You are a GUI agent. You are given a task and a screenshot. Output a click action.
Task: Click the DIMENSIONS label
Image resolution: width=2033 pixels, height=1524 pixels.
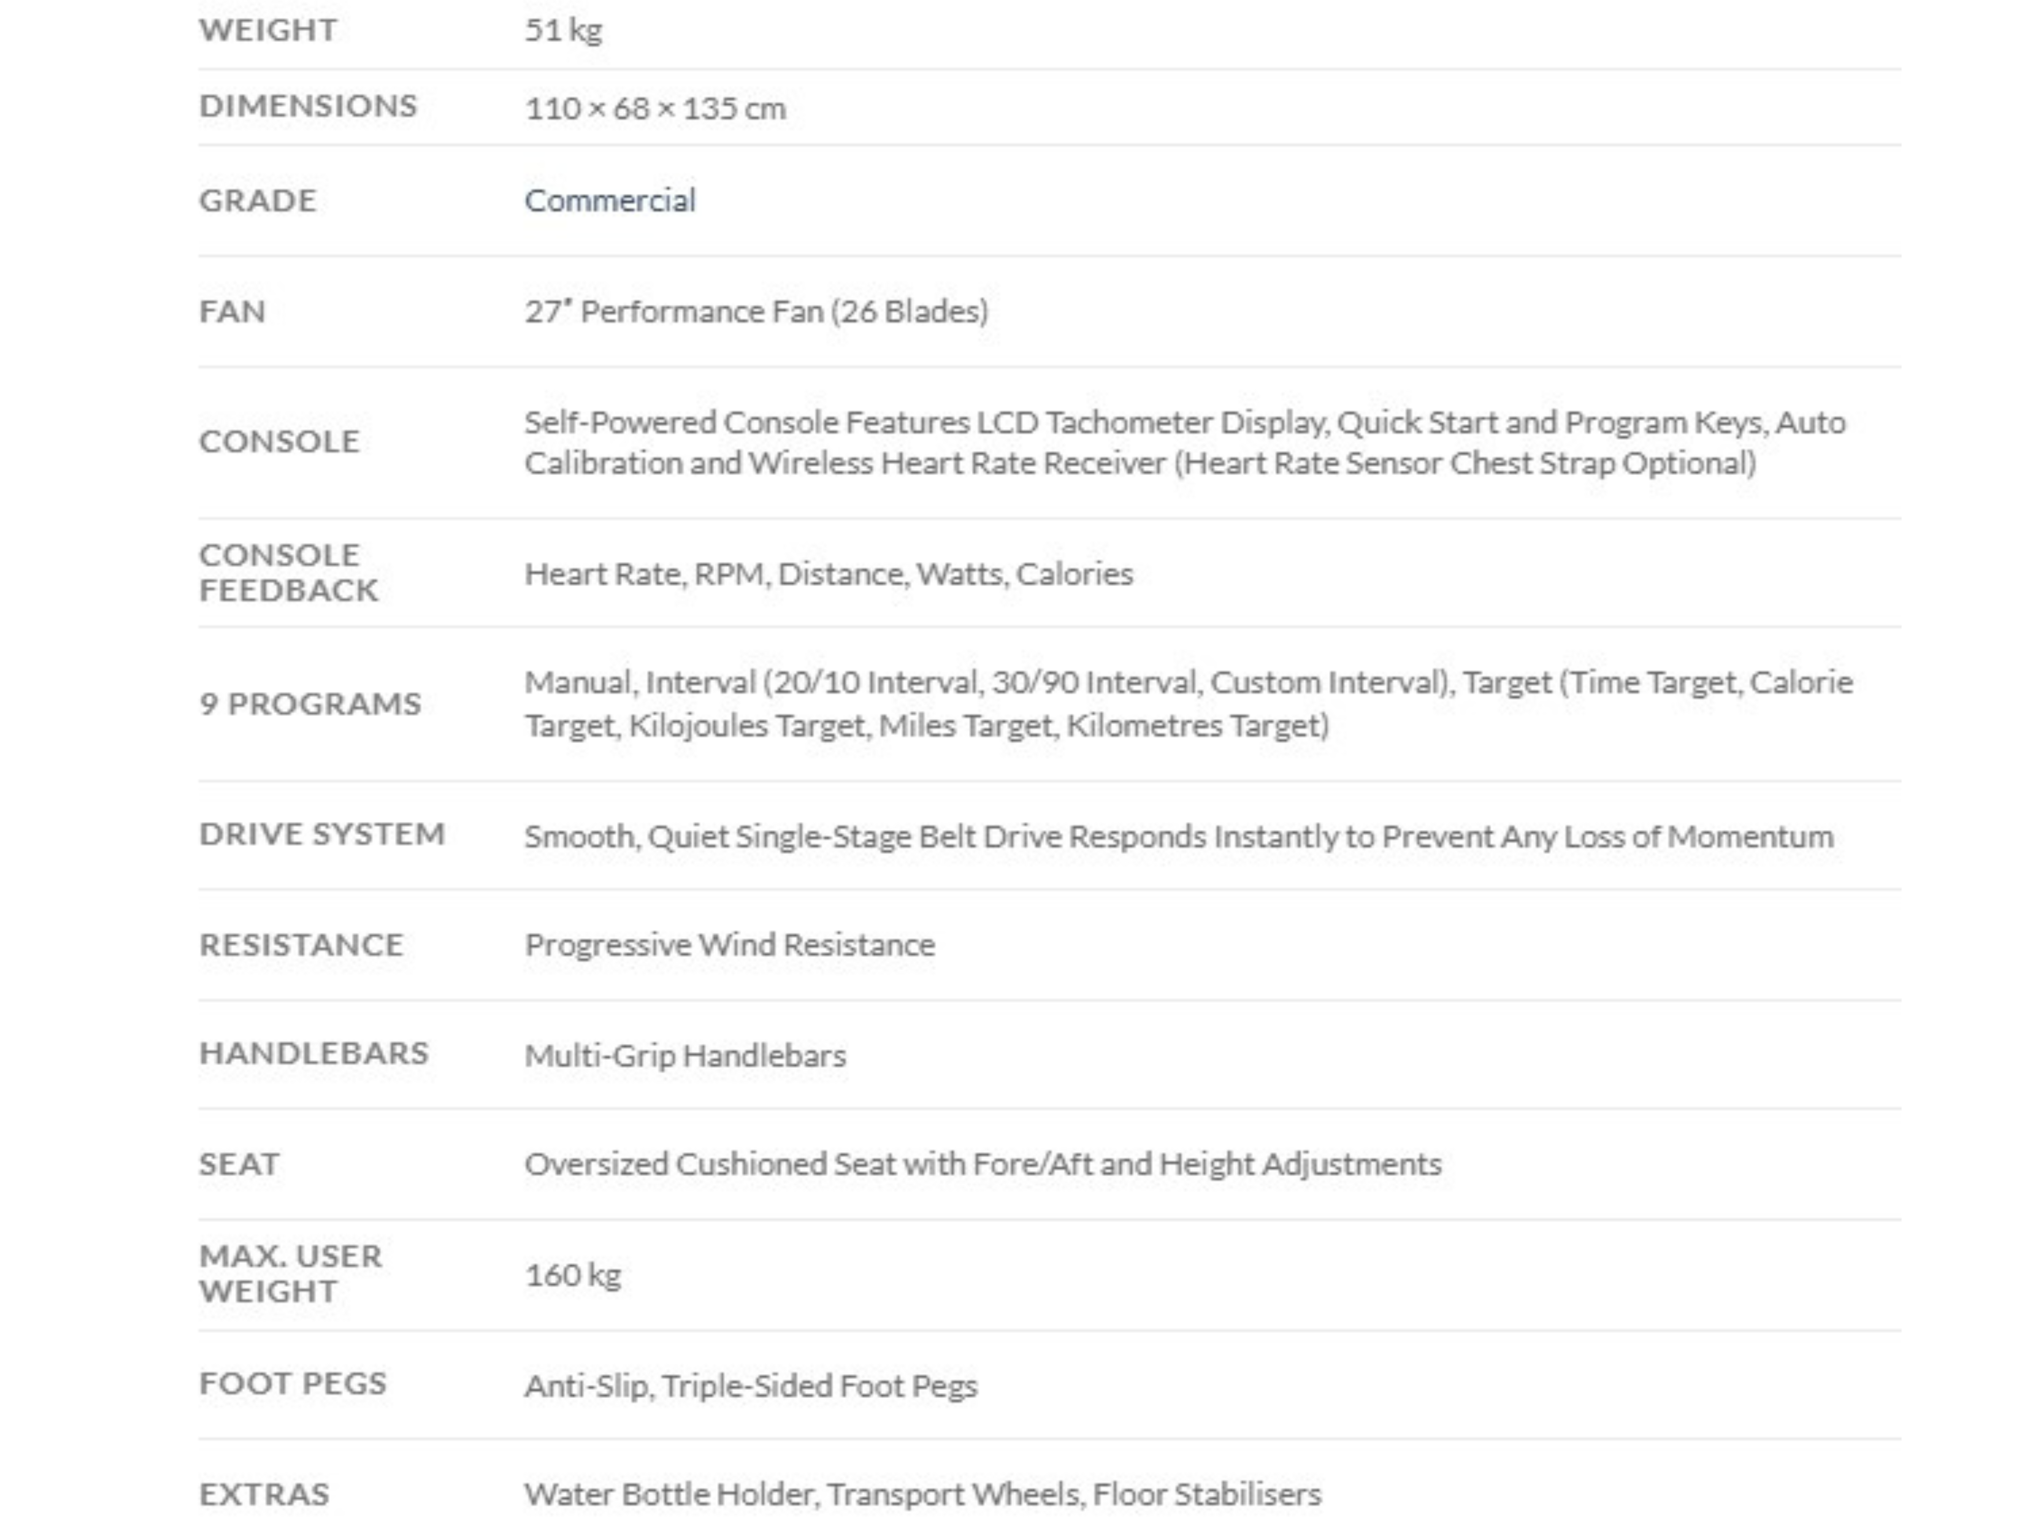[x=308, y=106]
